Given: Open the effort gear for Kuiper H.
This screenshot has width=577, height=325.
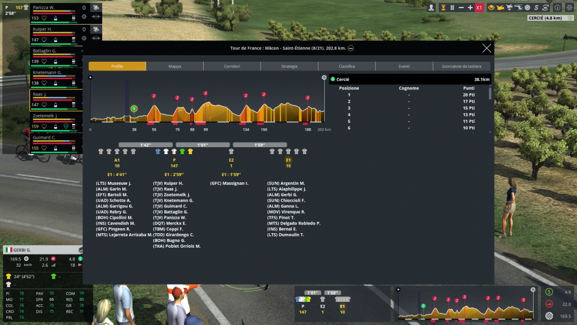Looking at the screenshot, I should (84, 38).
